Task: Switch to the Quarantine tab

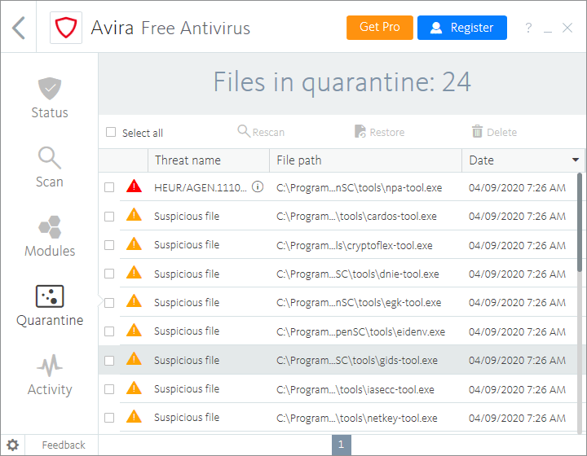Action: click(x=50, y=305)
